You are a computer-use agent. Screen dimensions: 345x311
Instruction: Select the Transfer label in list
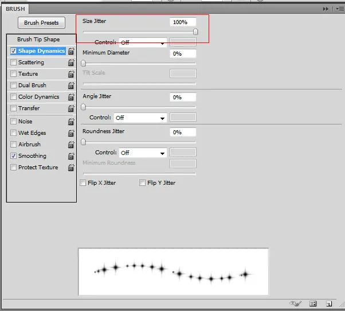pyautogui.click(x=29, y=108)
